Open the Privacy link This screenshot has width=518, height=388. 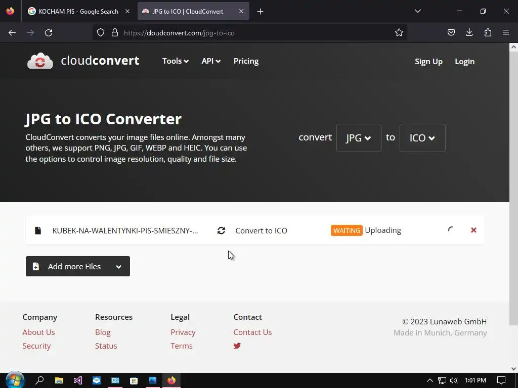point(183,332)
